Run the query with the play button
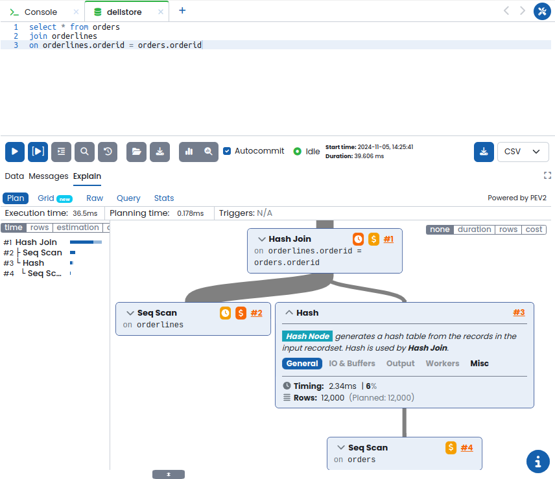The height and width of the screenshot is (479, 555). [14, 152]
